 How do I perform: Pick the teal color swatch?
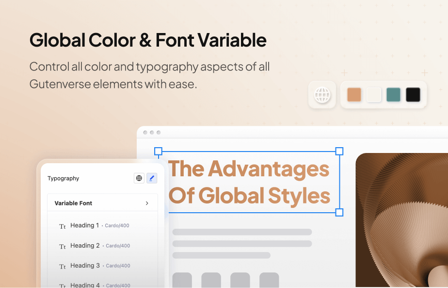(393, 95)
